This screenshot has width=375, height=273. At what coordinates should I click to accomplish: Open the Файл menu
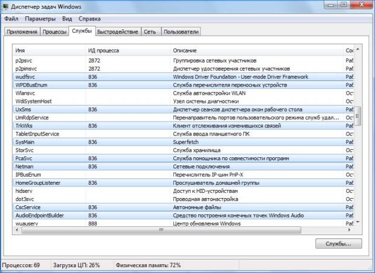coord(11,19)
